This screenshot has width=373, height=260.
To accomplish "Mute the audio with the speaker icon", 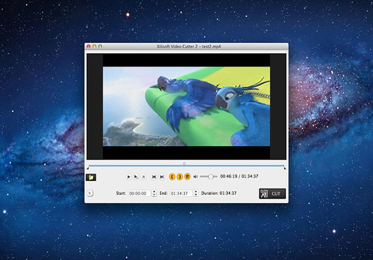I will 195,176.
